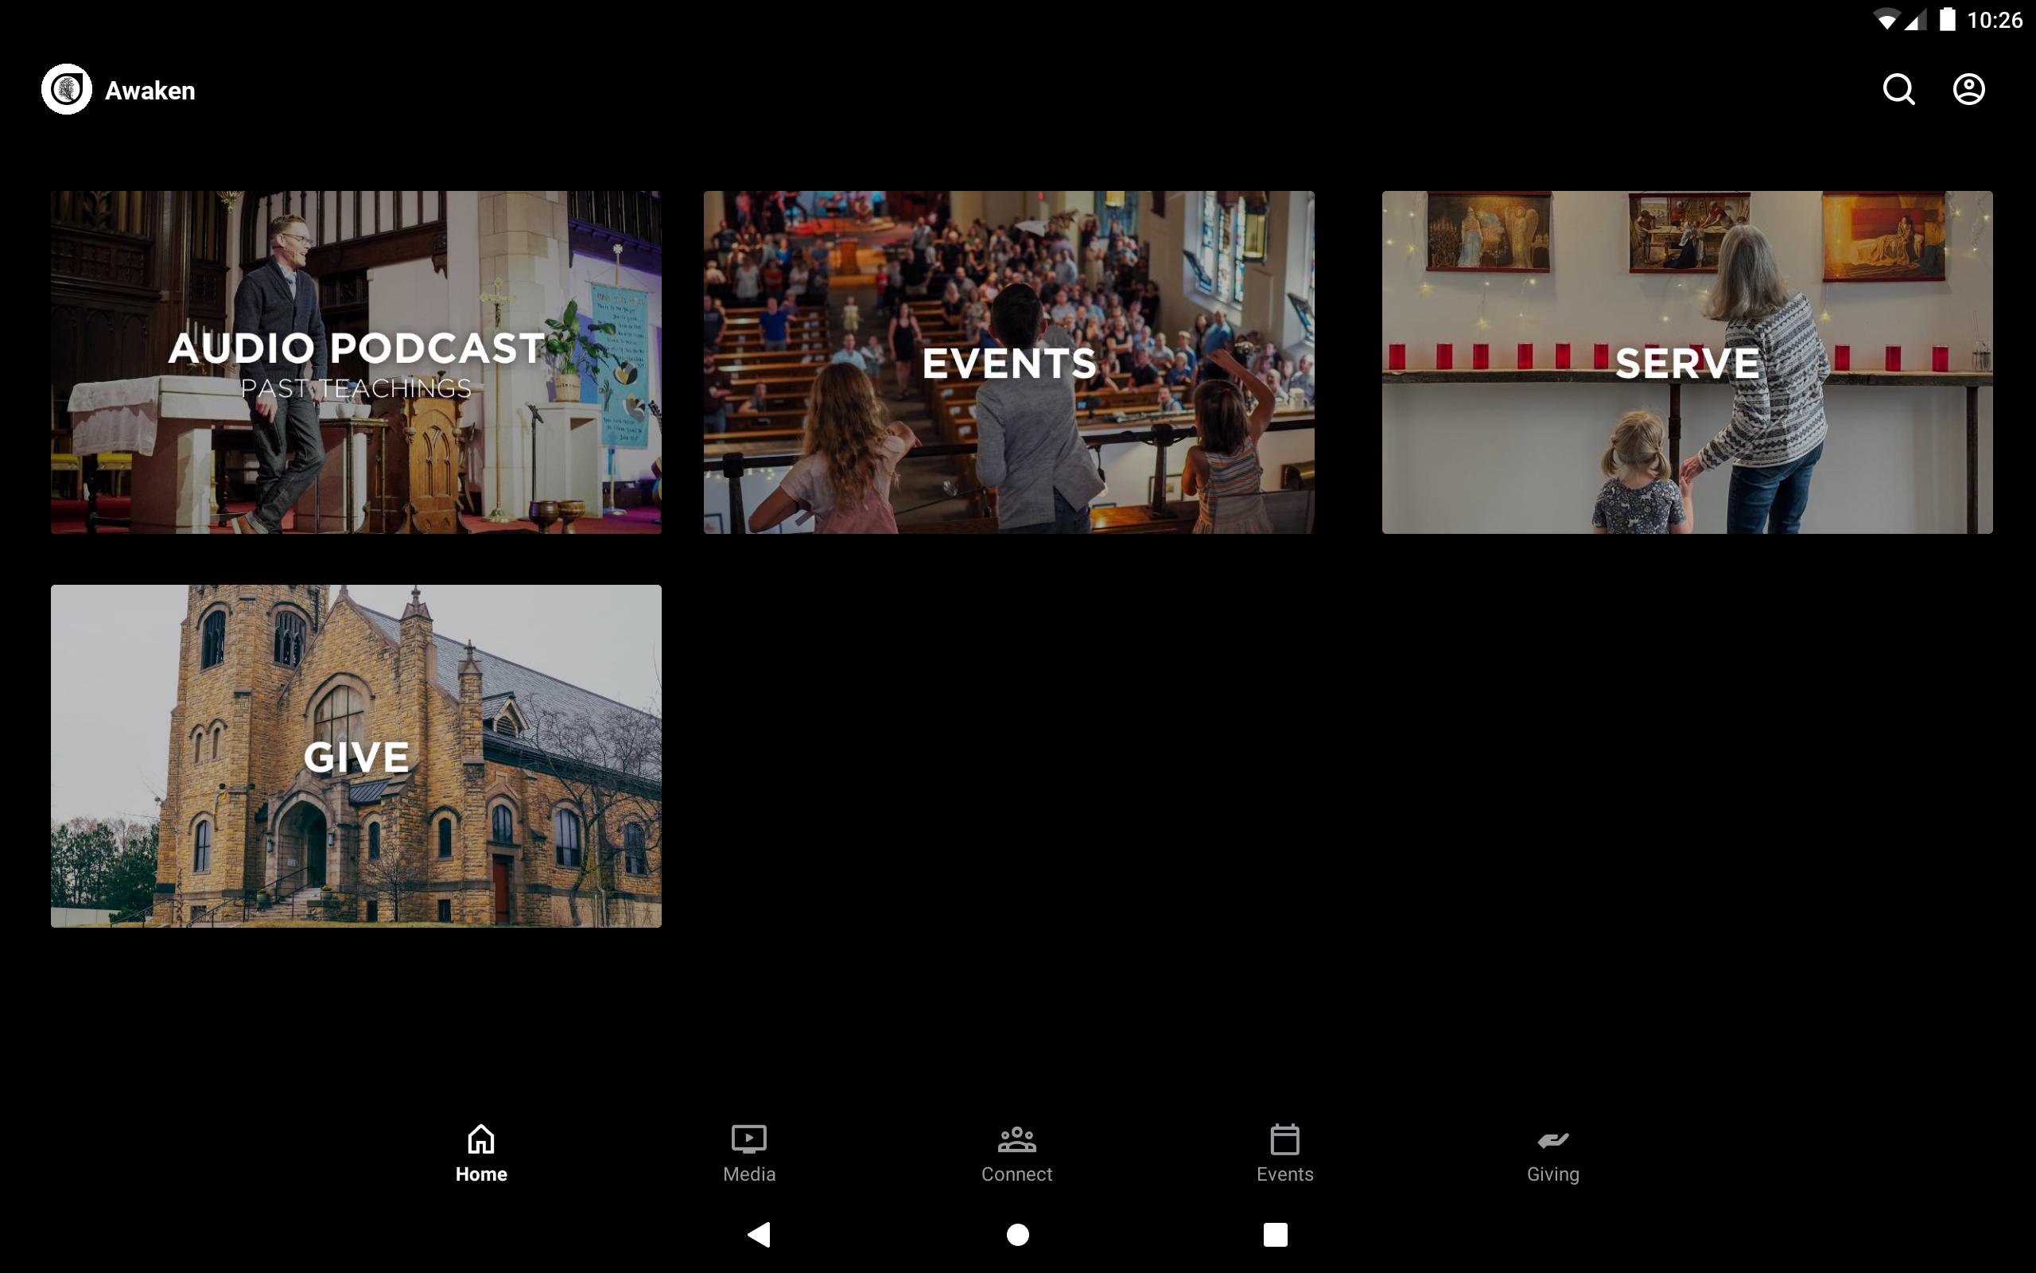The width and height of the screenshot is (2036, 1273).
Task: Switch to the Connect tab label
Action: click(x=1016, y=1174)
